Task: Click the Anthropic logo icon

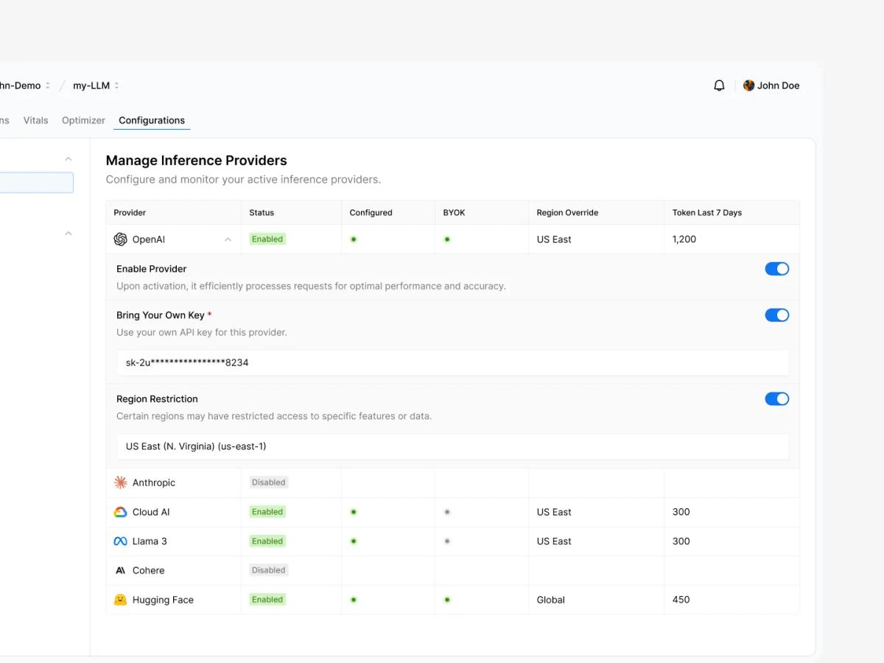Action: pyautogui.click(x=121, y=483)
